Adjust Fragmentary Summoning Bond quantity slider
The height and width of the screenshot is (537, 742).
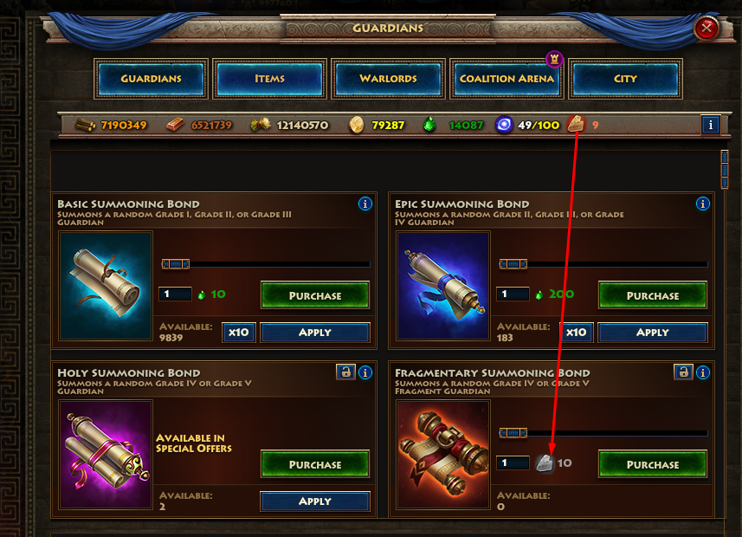click(x=513, y=433)
